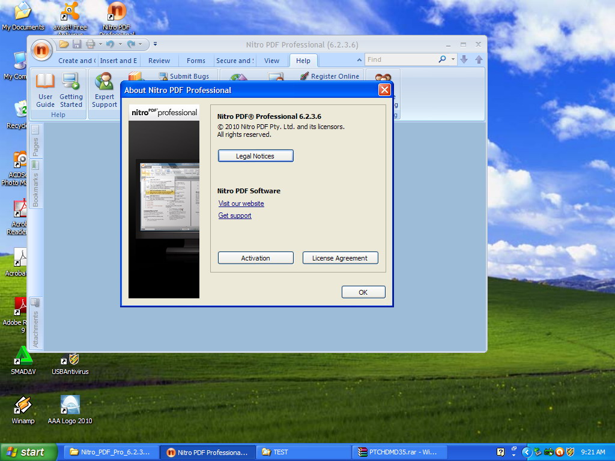Image resolution: width=615 pixels, height=461 pixels.
Task: Expand hidden tray icons with round arrow
Action: pos(526,452)
